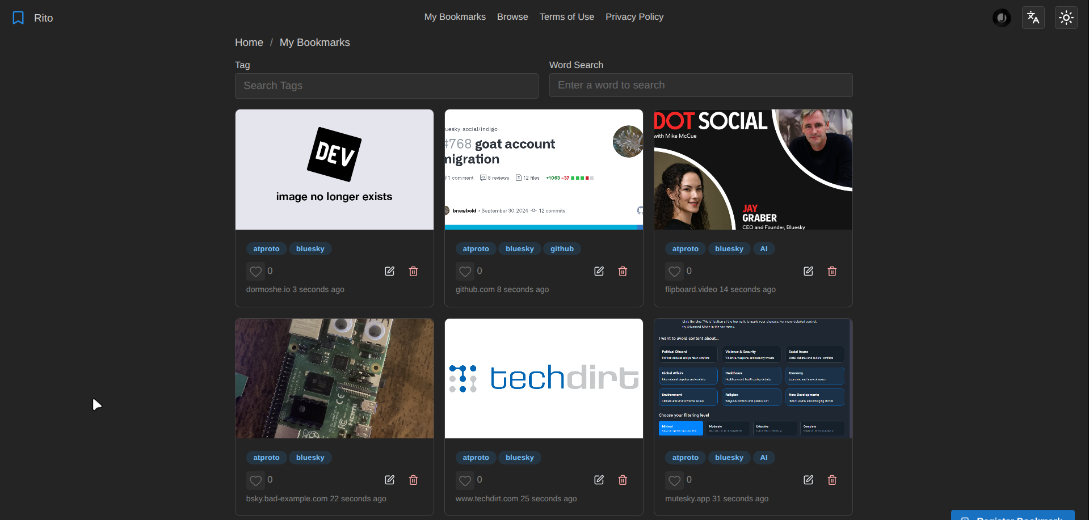Select the github tag chip
The image size is (1089, 520).
click(x=561, y=249)
